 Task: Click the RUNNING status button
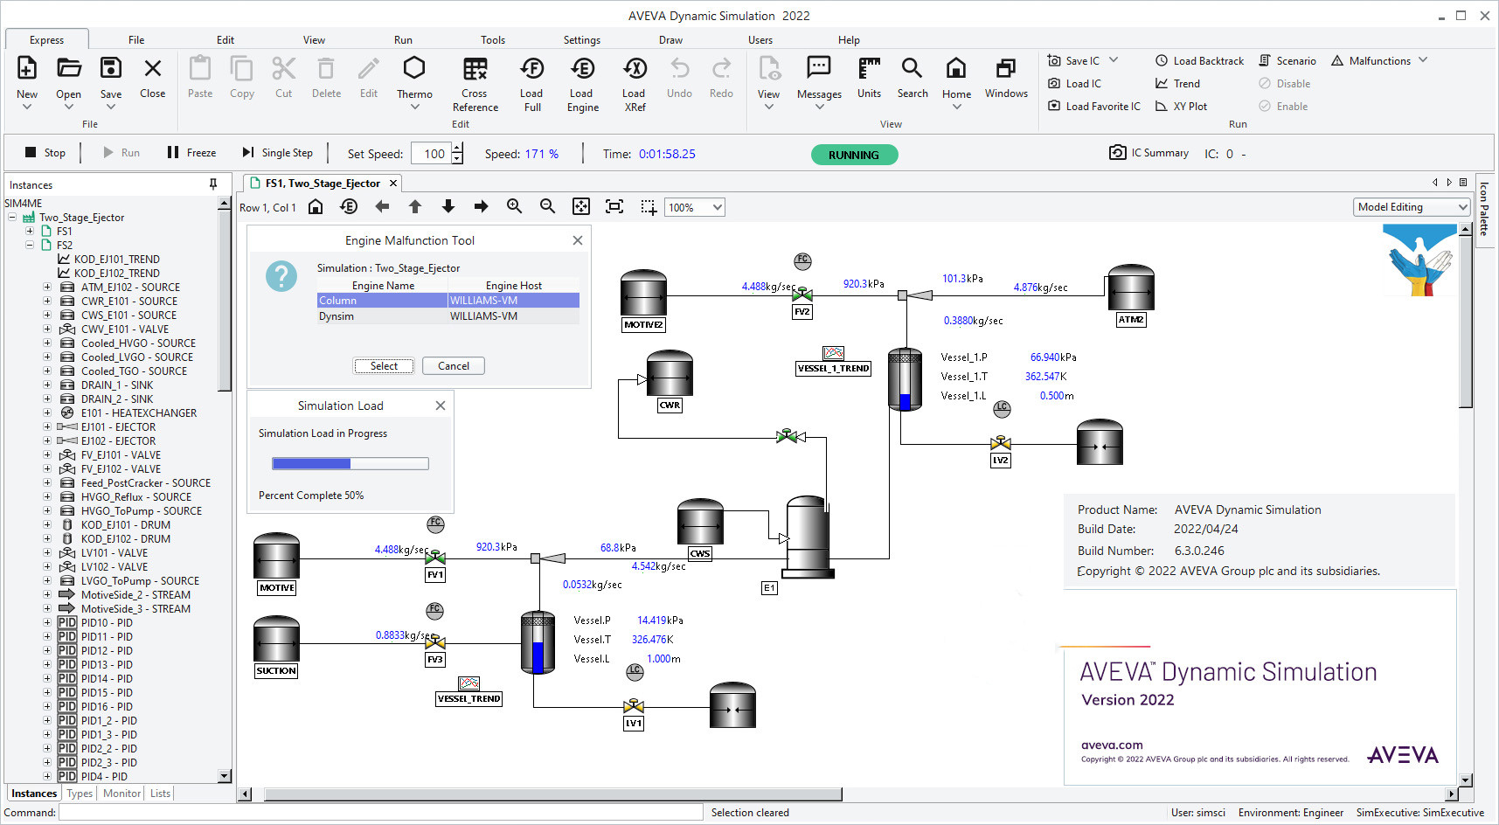(x=854, y=155)
